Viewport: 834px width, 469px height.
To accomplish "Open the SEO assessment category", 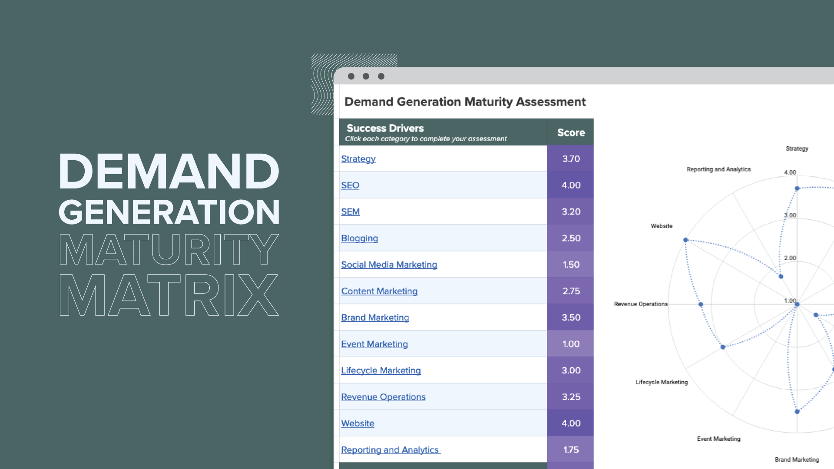I will click(350, 185).
